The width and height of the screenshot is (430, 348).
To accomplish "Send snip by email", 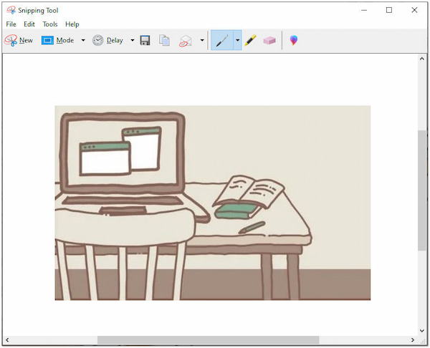I will click(186, 41).
